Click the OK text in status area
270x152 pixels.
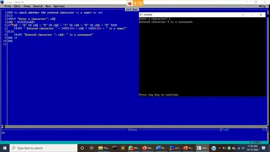click(x=3, y=133)
